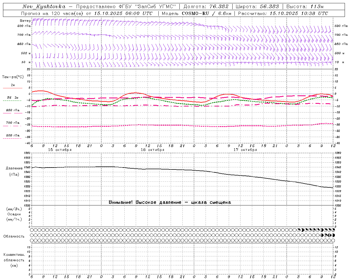Click the station name Nov_Kyshtovka
The height and width of the screenshot is (279, 349).
click(x=44, y=7)
